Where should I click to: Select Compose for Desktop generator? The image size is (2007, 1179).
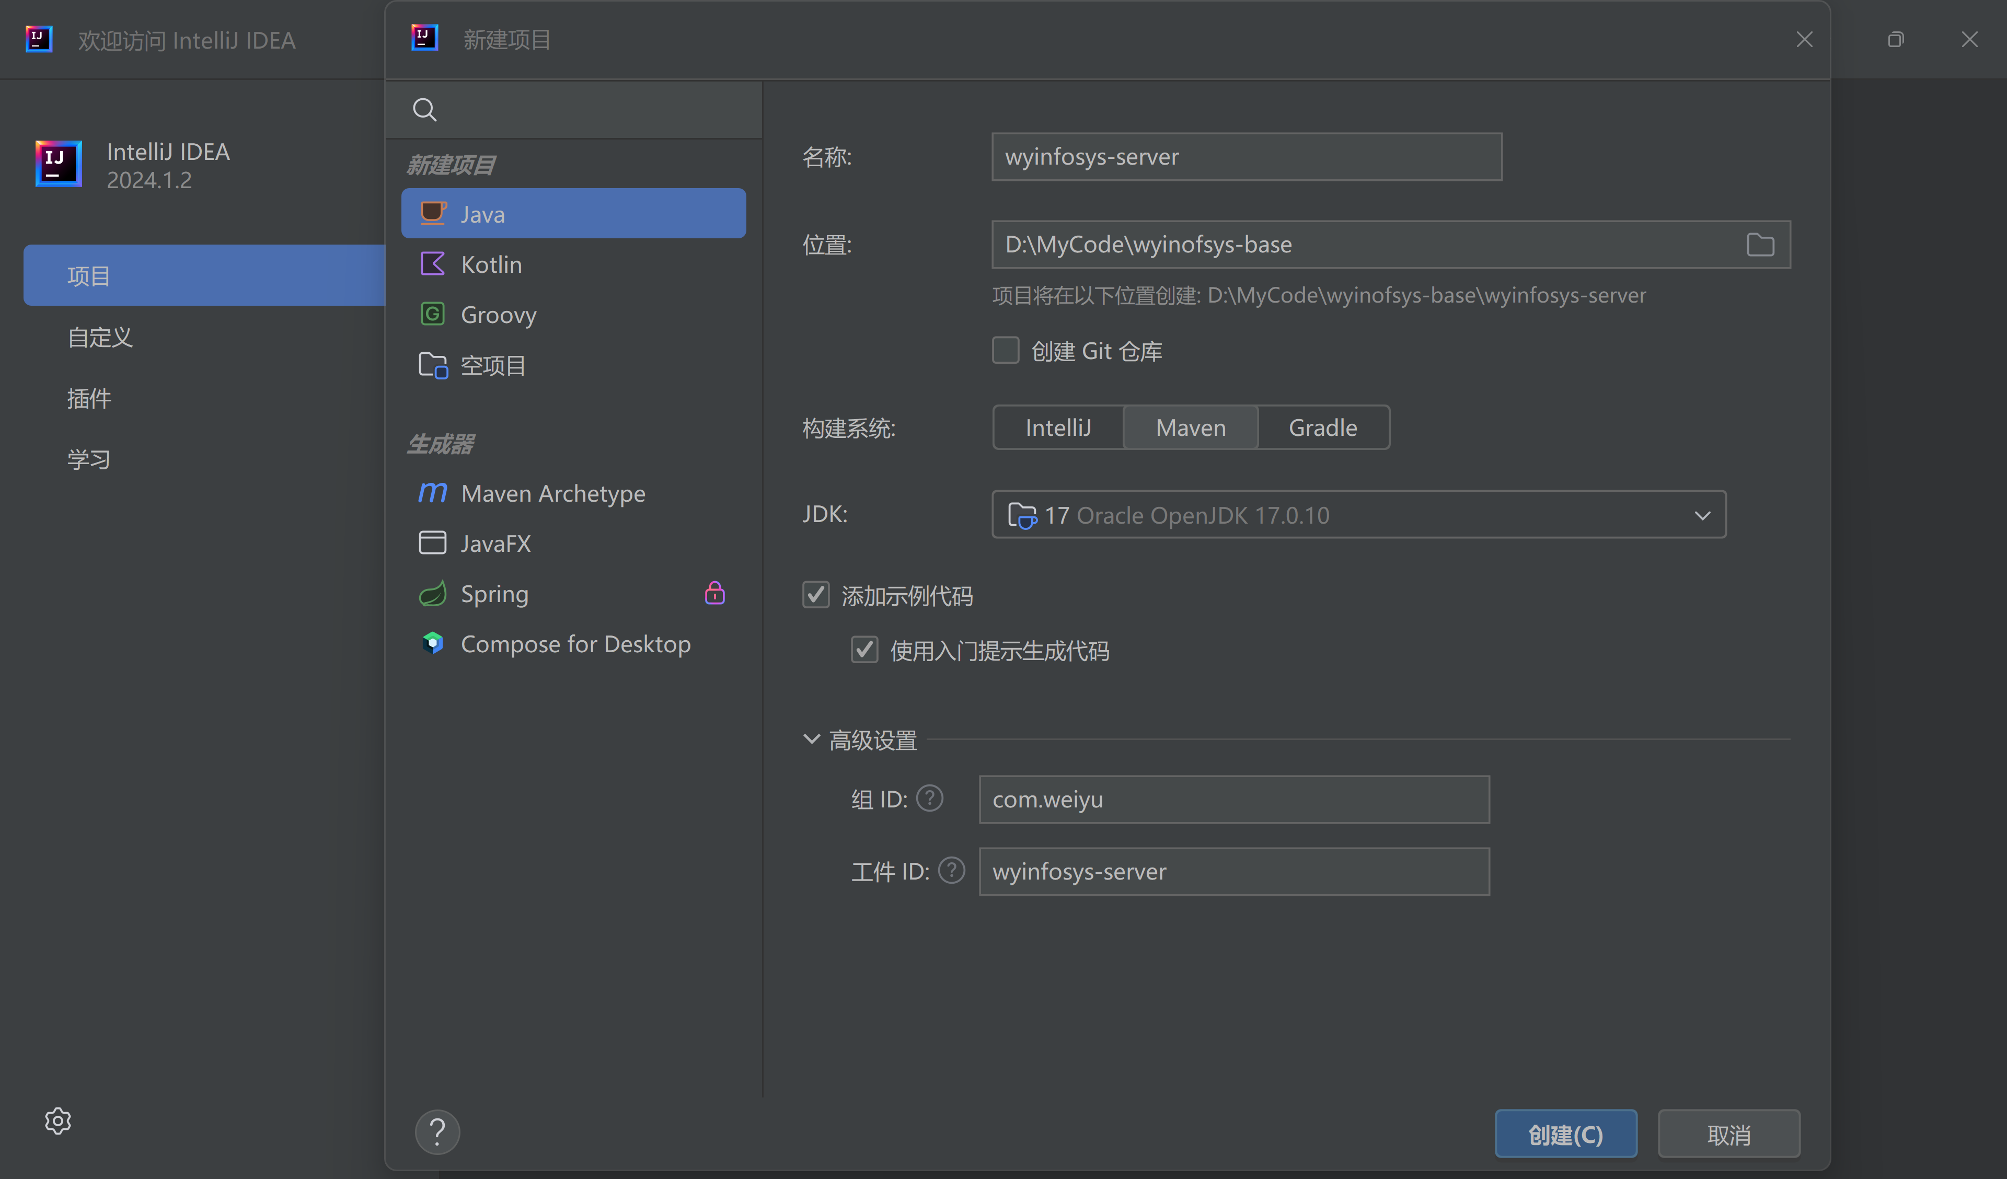pyautogui.click(x=575, y=644)
